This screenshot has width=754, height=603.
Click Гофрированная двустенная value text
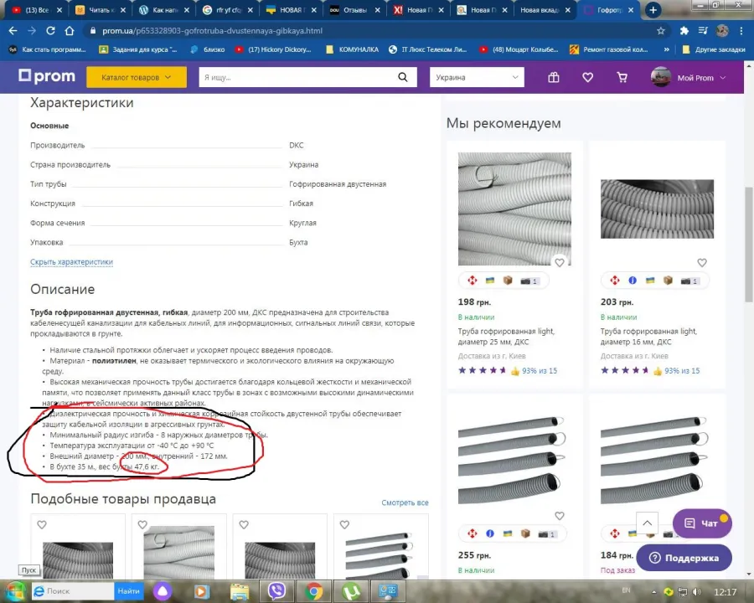pyautogui.click(x=338, y=184)
